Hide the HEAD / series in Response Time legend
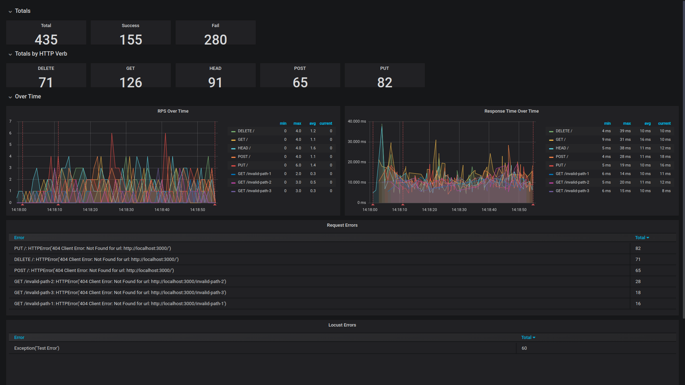The height and width of the screenshot is (385, 685). (x=562, y=148)
